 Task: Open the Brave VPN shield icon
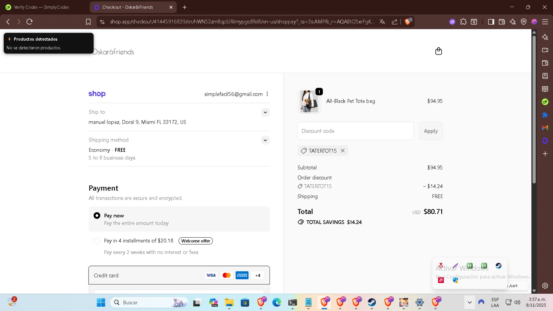524,22
